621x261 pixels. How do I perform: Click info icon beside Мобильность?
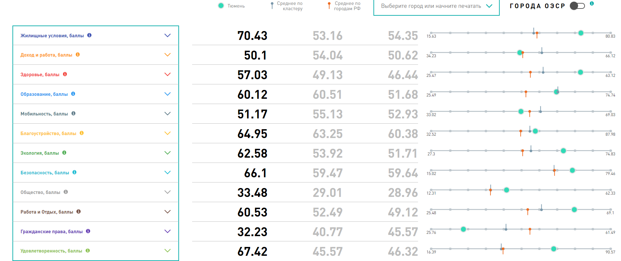pos(73,113)
